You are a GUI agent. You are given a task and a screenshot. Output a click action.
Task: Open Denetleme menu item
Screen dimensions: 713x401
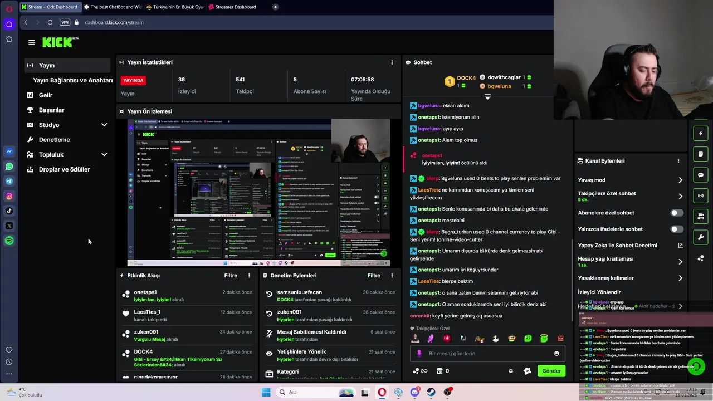(54, 140)
